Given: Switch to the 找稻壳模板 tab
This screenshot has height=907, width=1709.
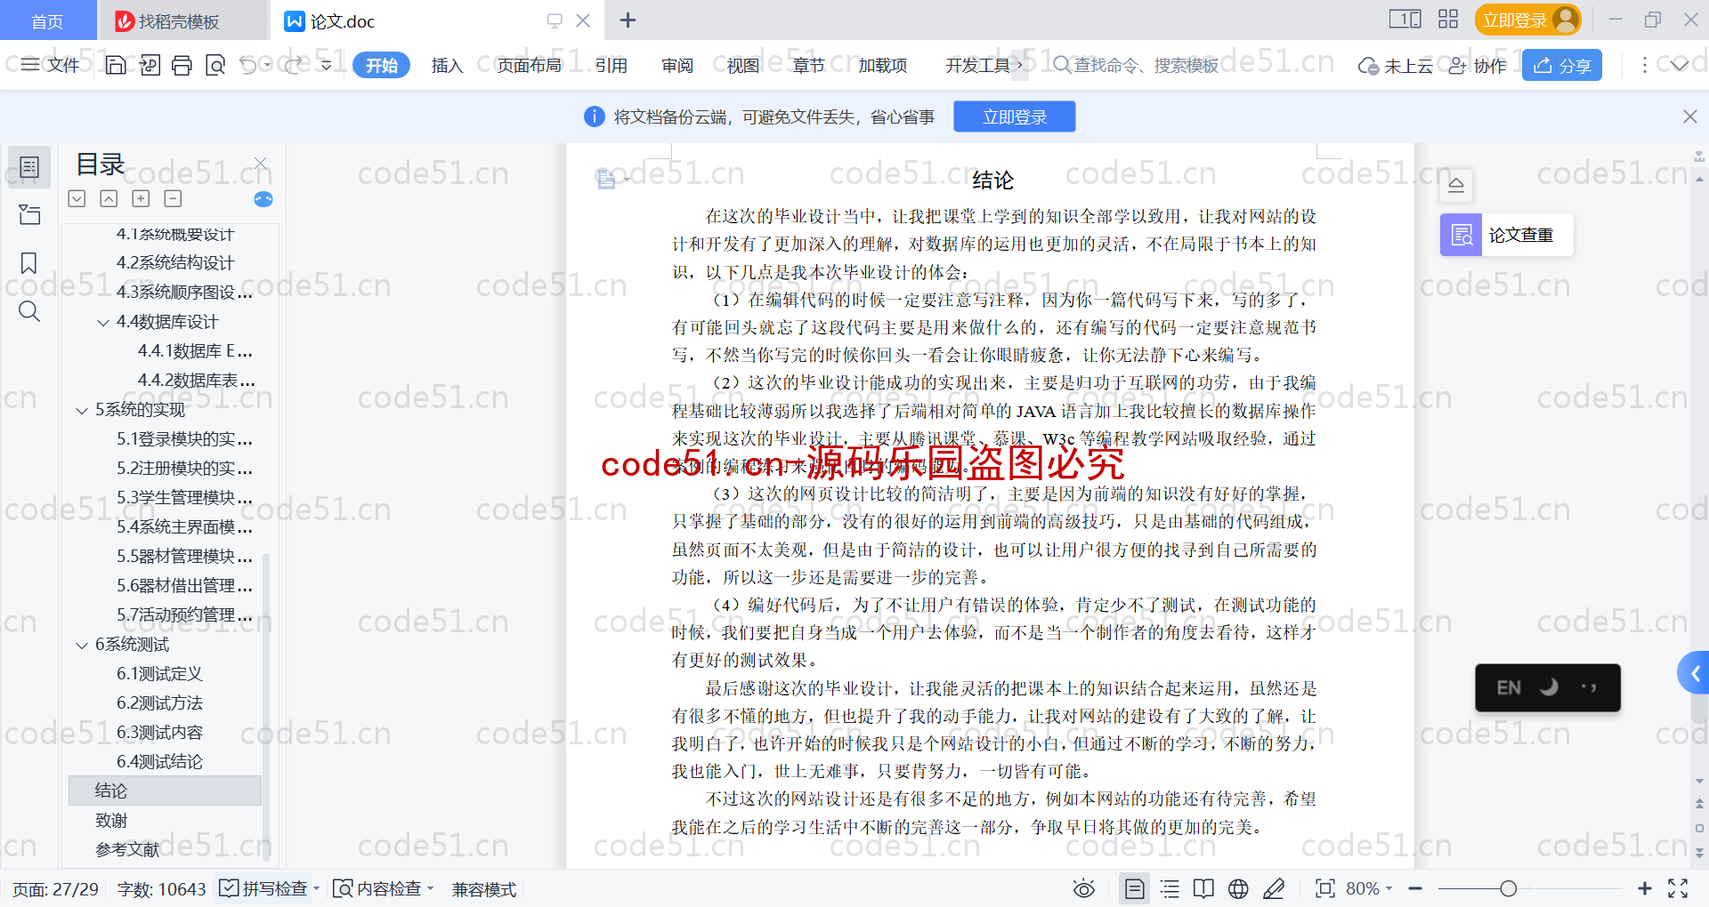Looking at the screenshot, I should coord(182,20).
